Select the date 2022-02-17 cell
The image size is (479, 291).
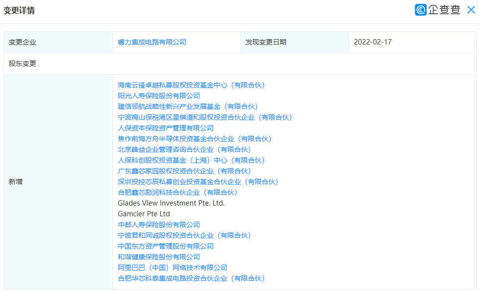(x=413, y=42)
